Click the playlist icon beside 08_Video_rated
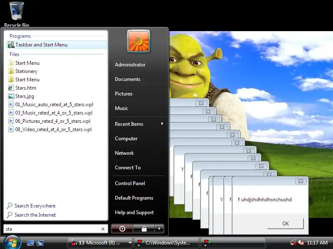This screenshot has height=249, width=333. point(11,129)
